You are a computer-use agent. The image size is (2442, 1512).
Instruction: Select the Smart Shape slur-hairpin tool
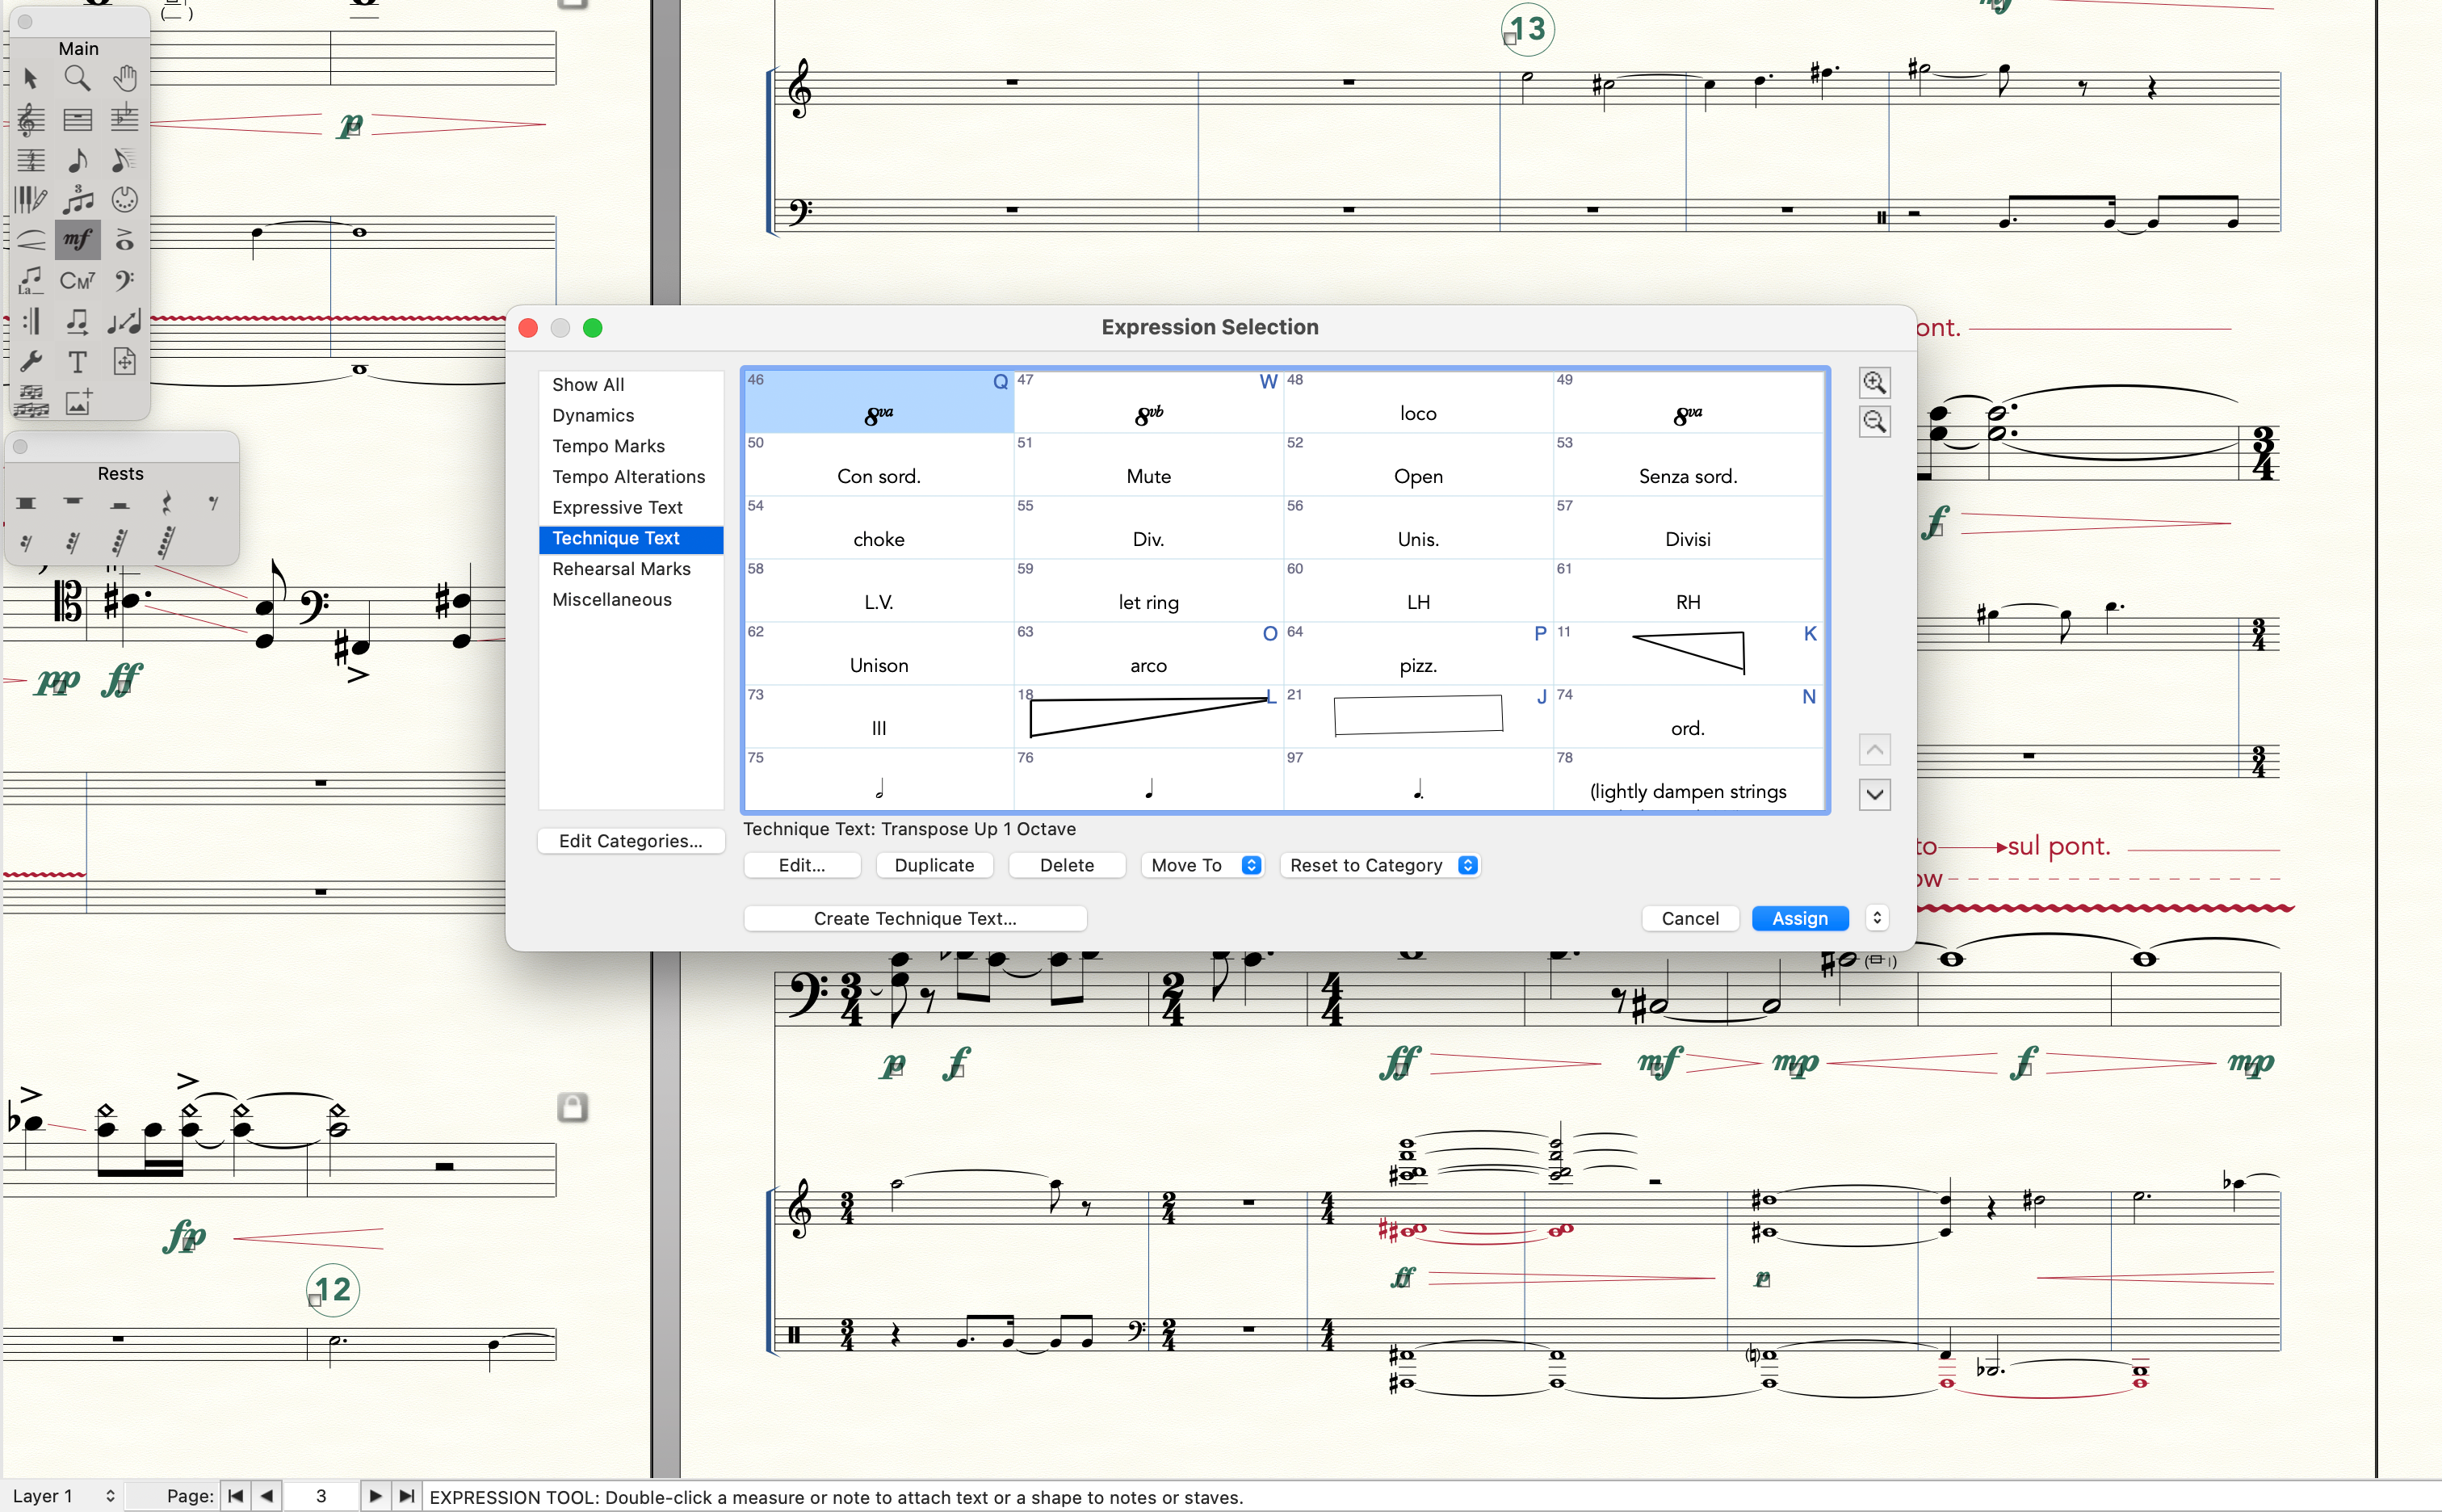[x=30, y=240]
